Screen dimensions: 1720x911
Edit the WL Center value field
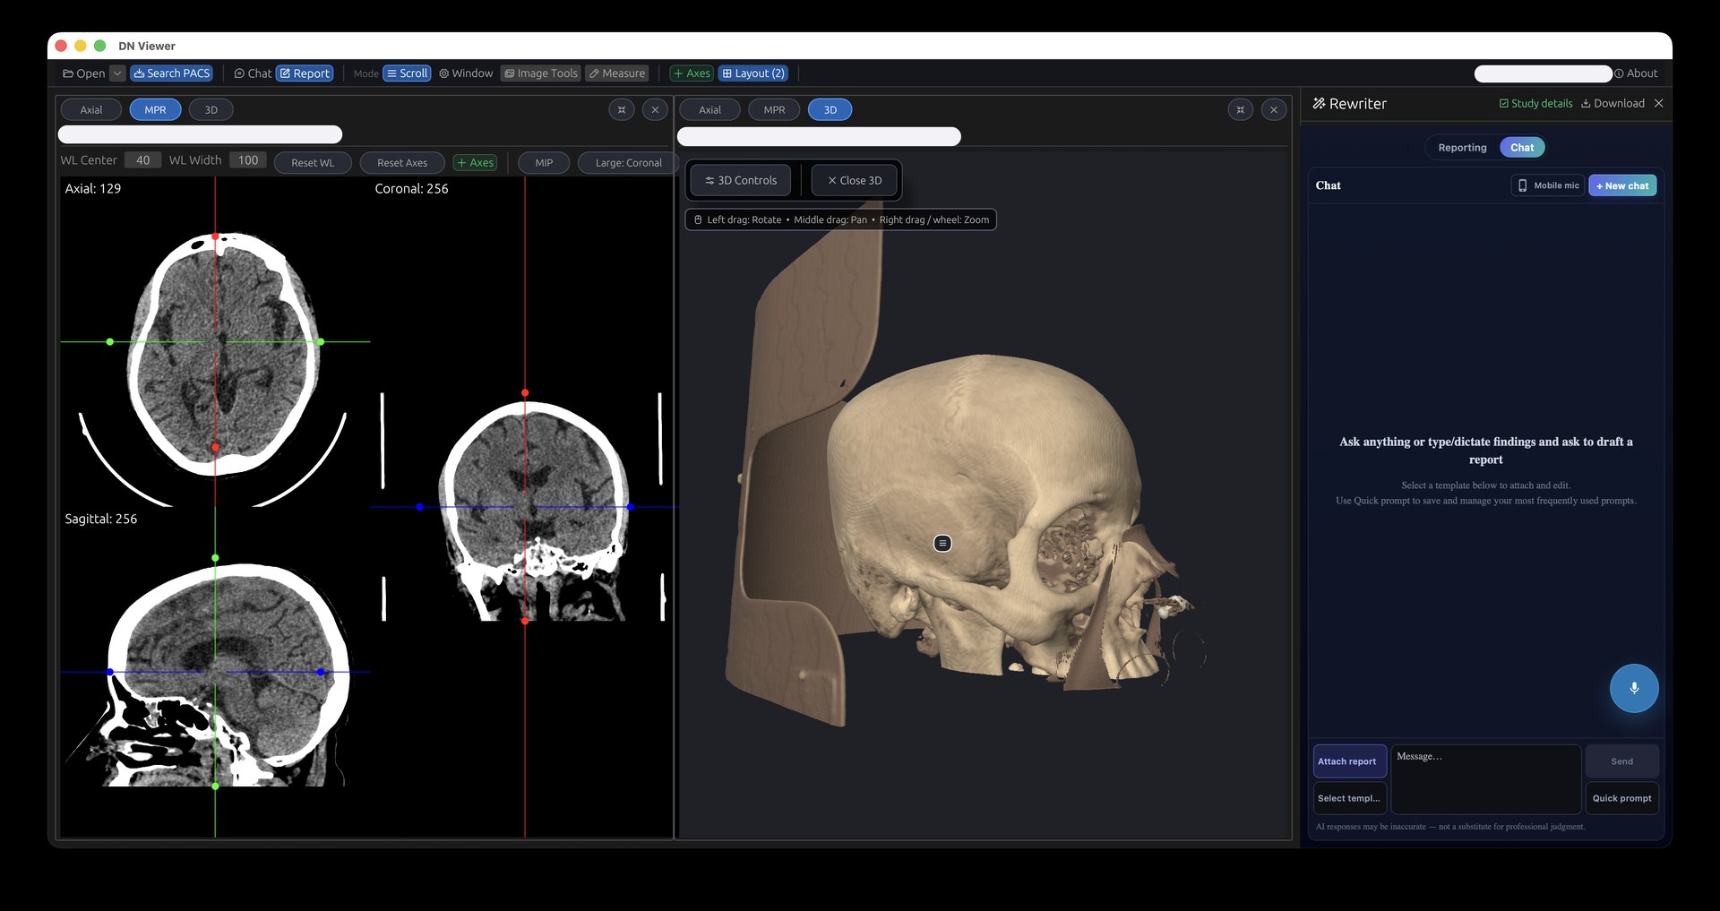coord(143,160)
